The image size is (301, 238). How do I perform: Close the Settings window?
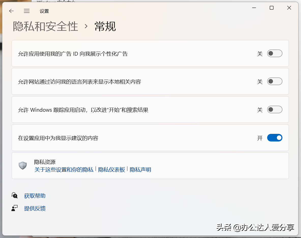289,8
